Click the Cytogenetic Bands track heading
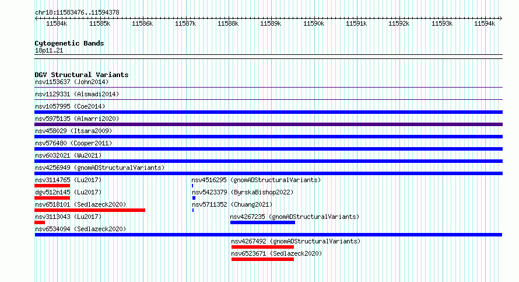 point(69,43)
